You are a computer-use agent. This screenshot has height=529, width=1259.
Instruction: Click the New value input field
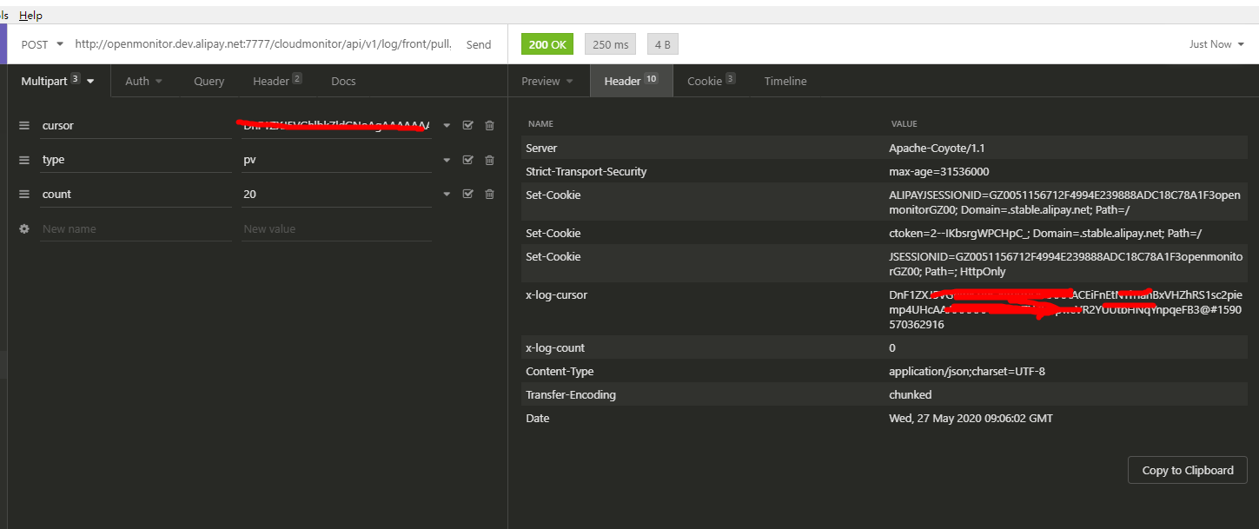[336, 229]
